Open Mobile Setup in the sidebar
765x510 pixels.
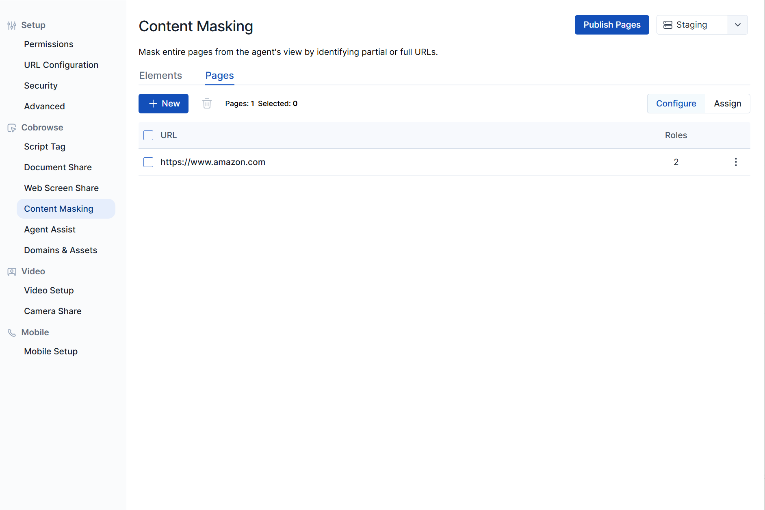[x=51, y=352]
